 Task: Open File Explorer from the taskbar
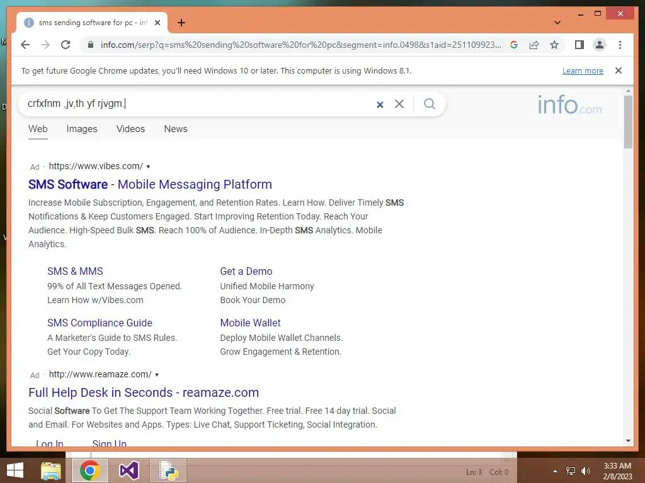click(x=51, y=470)
